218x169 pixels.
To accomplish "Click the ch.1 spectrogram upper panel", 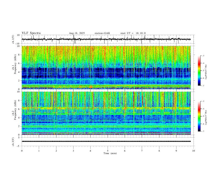I will click(107, 67).
